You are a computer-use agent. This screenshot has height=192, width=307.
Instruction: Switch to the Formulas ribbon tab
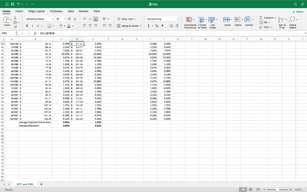56,11
